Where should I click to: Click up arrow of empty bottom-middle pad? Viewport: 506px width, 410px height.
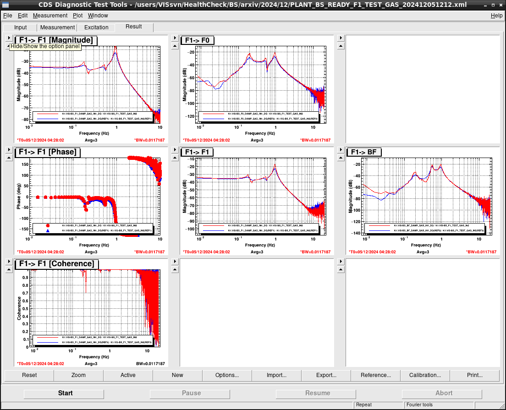(175, 269)
